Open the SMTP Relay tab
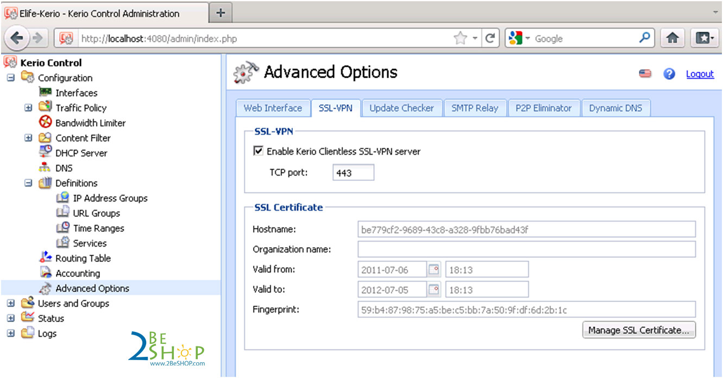This screenshot has height=378, width=723. [x=475, y=108]
